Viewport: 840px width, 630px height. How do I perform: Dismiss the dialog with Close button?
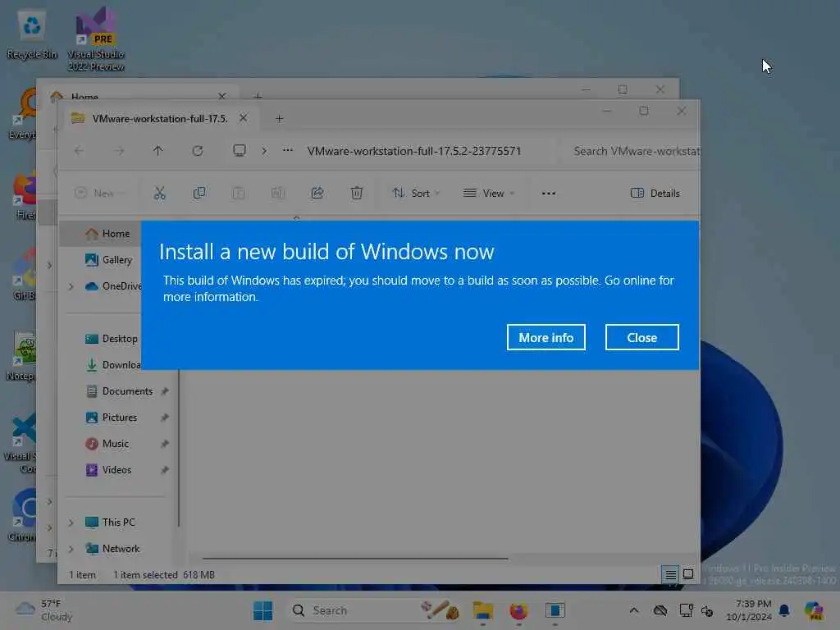click(x=641, y=337)
